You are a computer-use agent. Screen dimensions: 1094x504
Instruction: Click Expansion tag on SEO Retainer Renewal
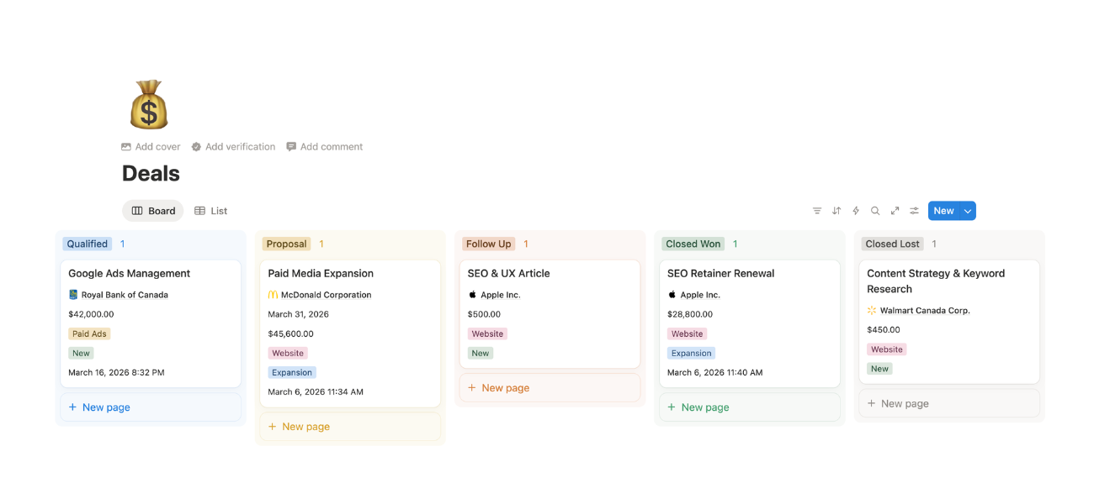tap(691, 354)
